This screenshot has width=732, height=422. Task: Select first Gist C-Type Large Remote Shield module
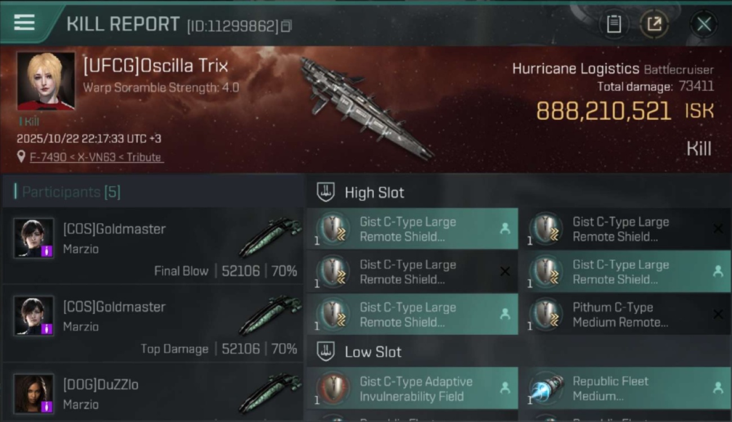[412, 229]
